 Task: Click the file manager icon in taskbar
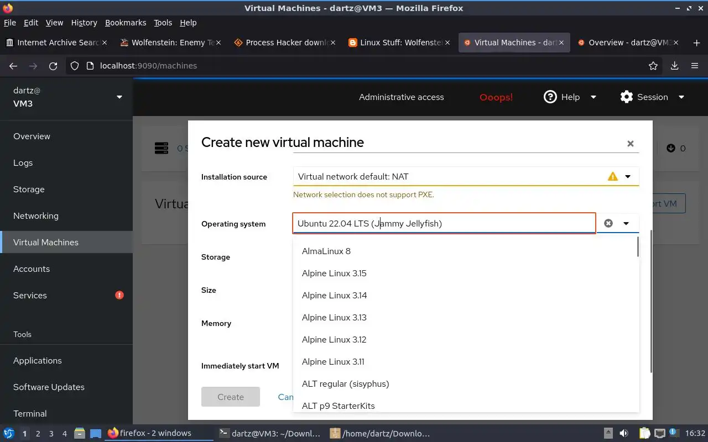click(x=79, y=433)
